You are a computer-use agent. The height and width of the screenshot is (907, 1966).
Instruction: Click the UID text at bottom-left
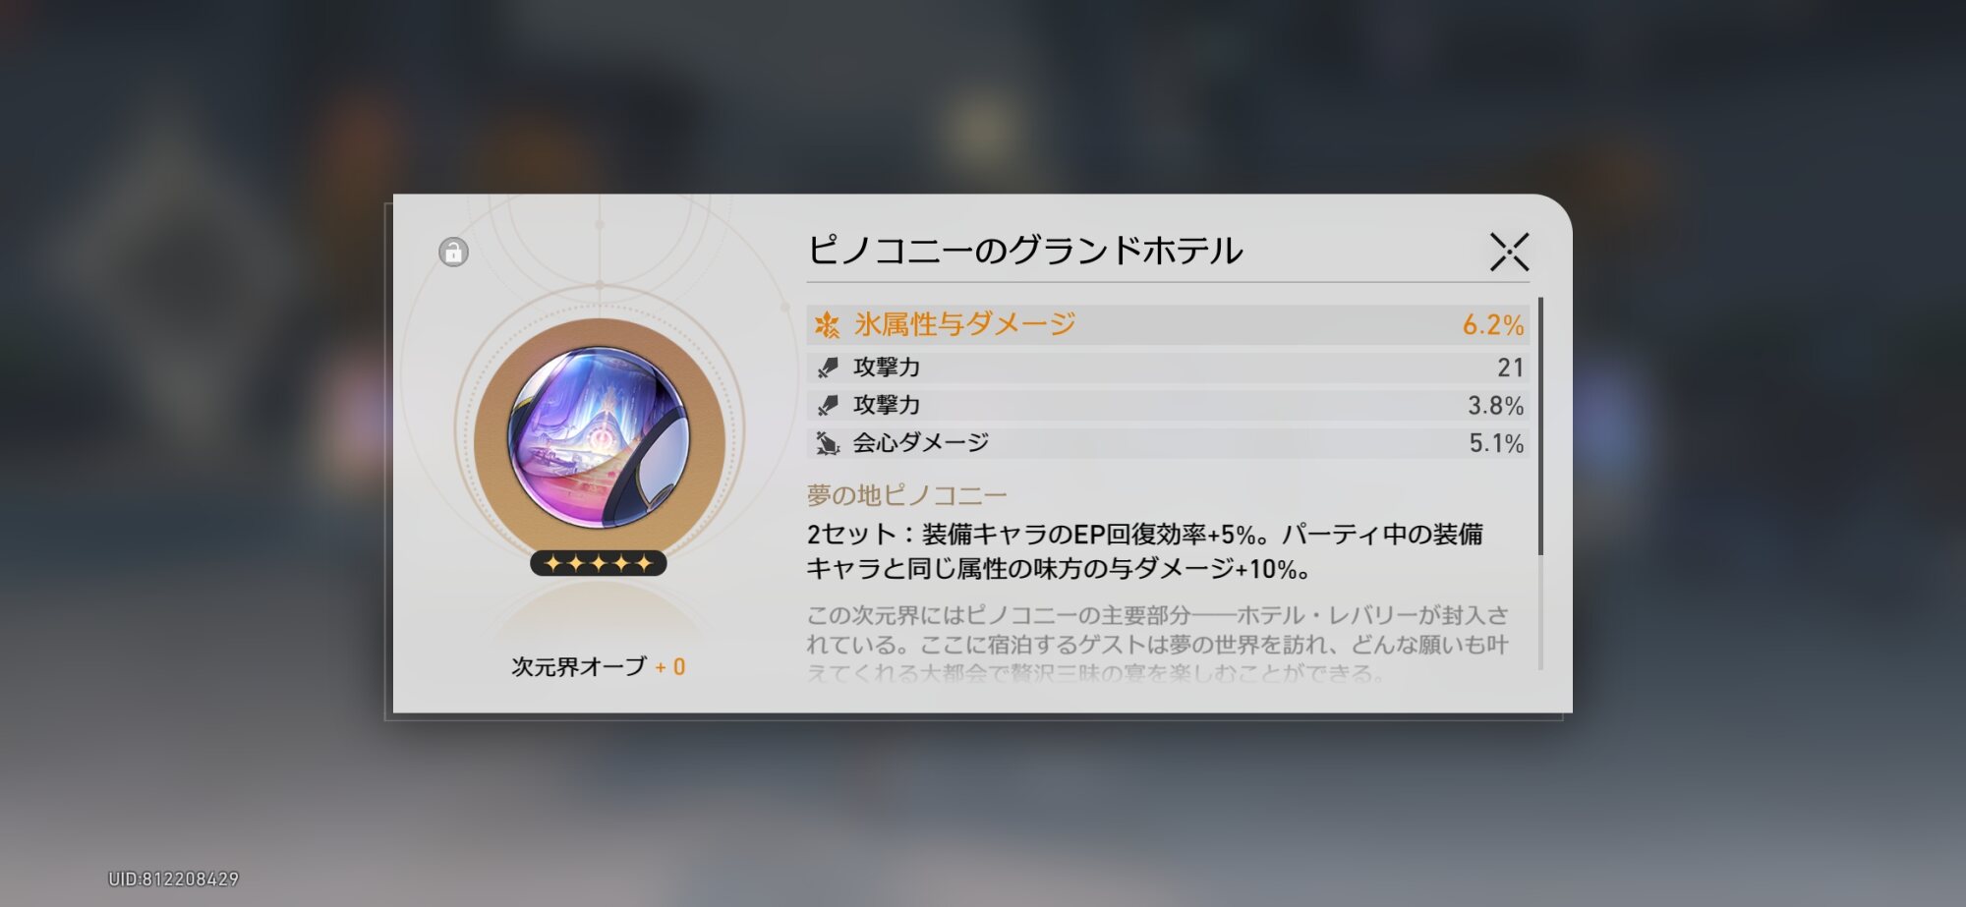pyautogui.click(x=173, y=879)
